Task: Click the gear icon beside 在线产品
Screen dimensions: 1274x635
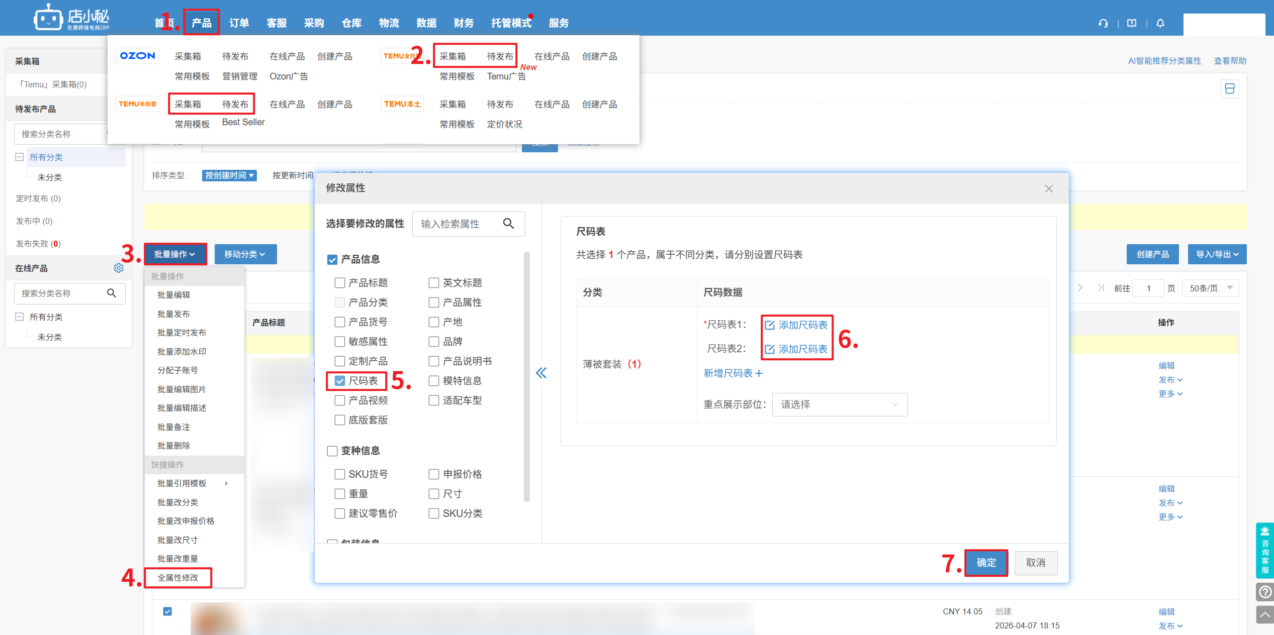Action: [x=119, y=268]
